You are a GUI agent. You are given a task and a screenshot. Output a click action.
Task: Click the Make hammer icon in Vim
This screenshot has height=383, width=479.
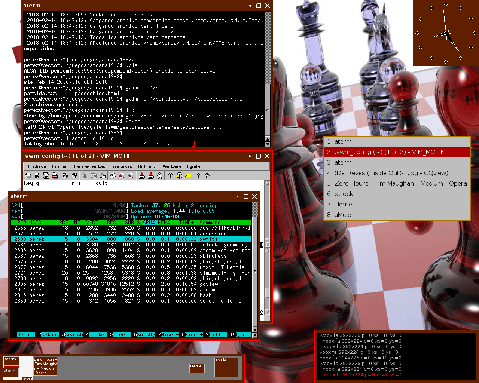[170, 175]
